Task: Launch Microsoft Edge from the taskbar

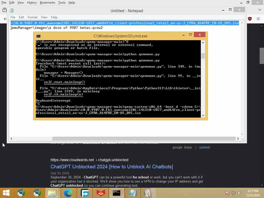Action: (68, 193)
